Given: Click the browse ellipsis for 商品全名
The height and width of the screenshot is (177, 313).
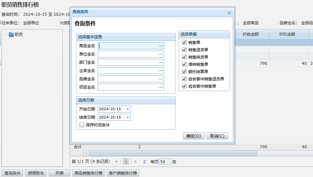Looking at the screenshot, I should coord(161,46).
